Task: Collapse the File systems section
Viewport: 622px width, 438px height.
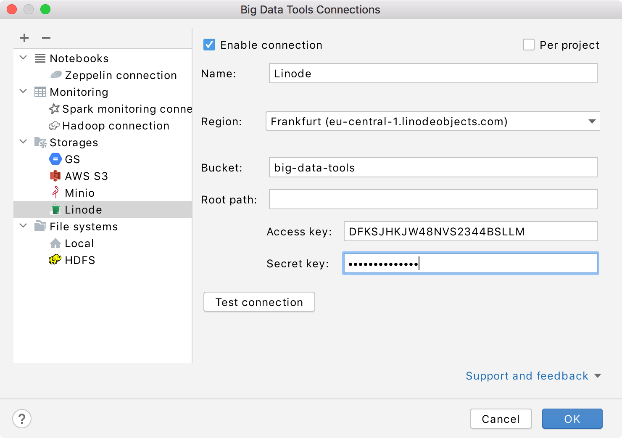Action: pyautogui.click(x=23, y=226)
